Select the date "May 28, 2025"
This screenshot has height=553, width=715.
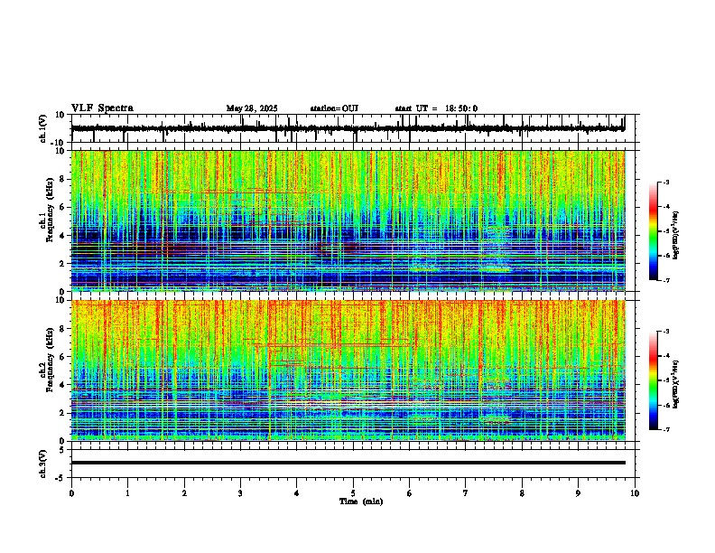[x=252, y=108]
